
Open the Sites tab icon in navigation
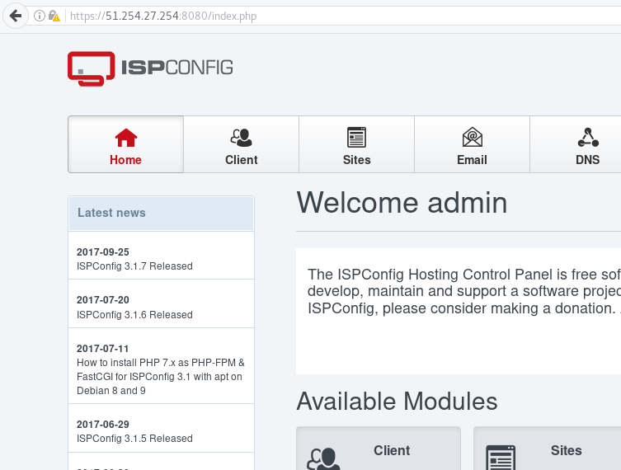pyautogui.click(x=356, y=138)
